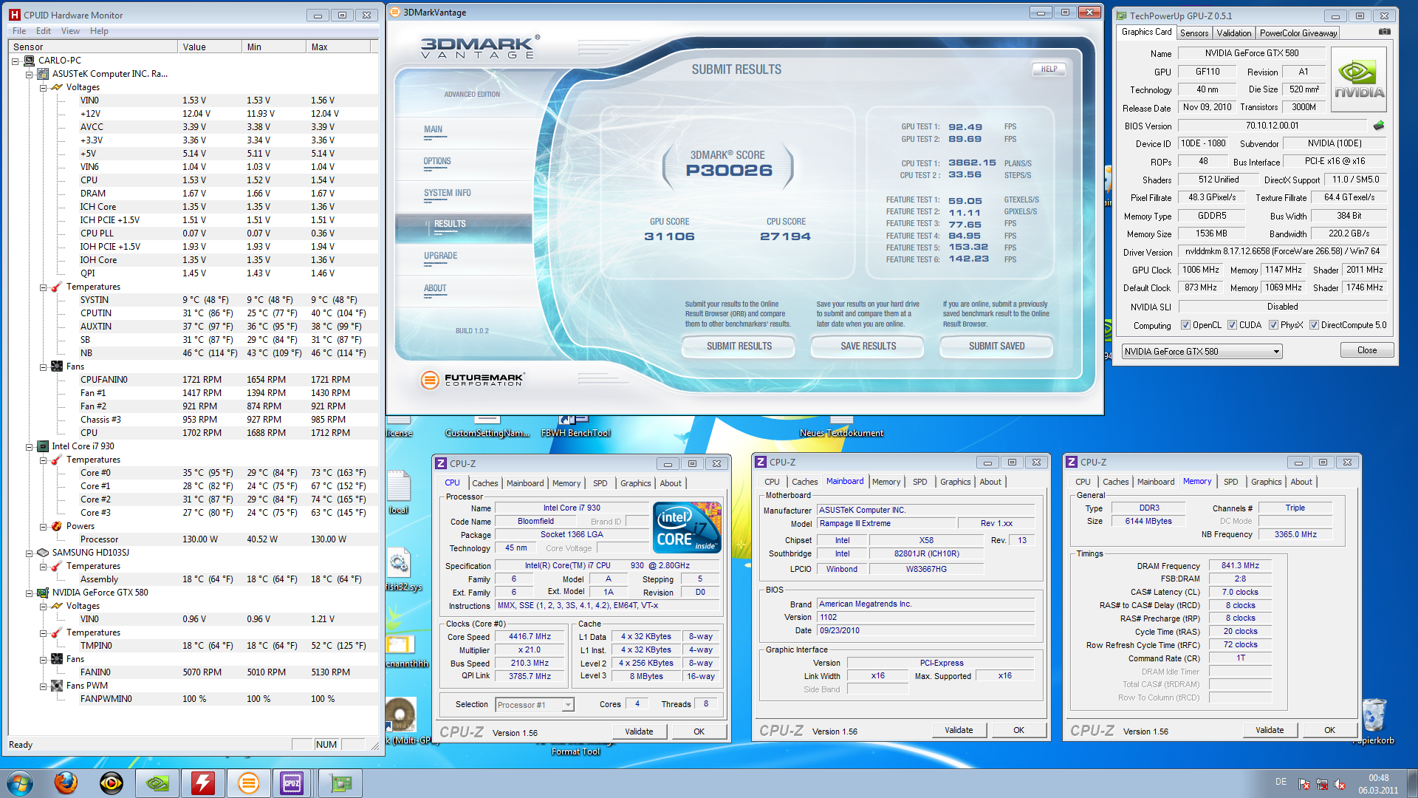This screenshot has height=798, width=1418.
Task: Click the BIOS save icon in GPU-Z
Action: (x=1378, y=126)
